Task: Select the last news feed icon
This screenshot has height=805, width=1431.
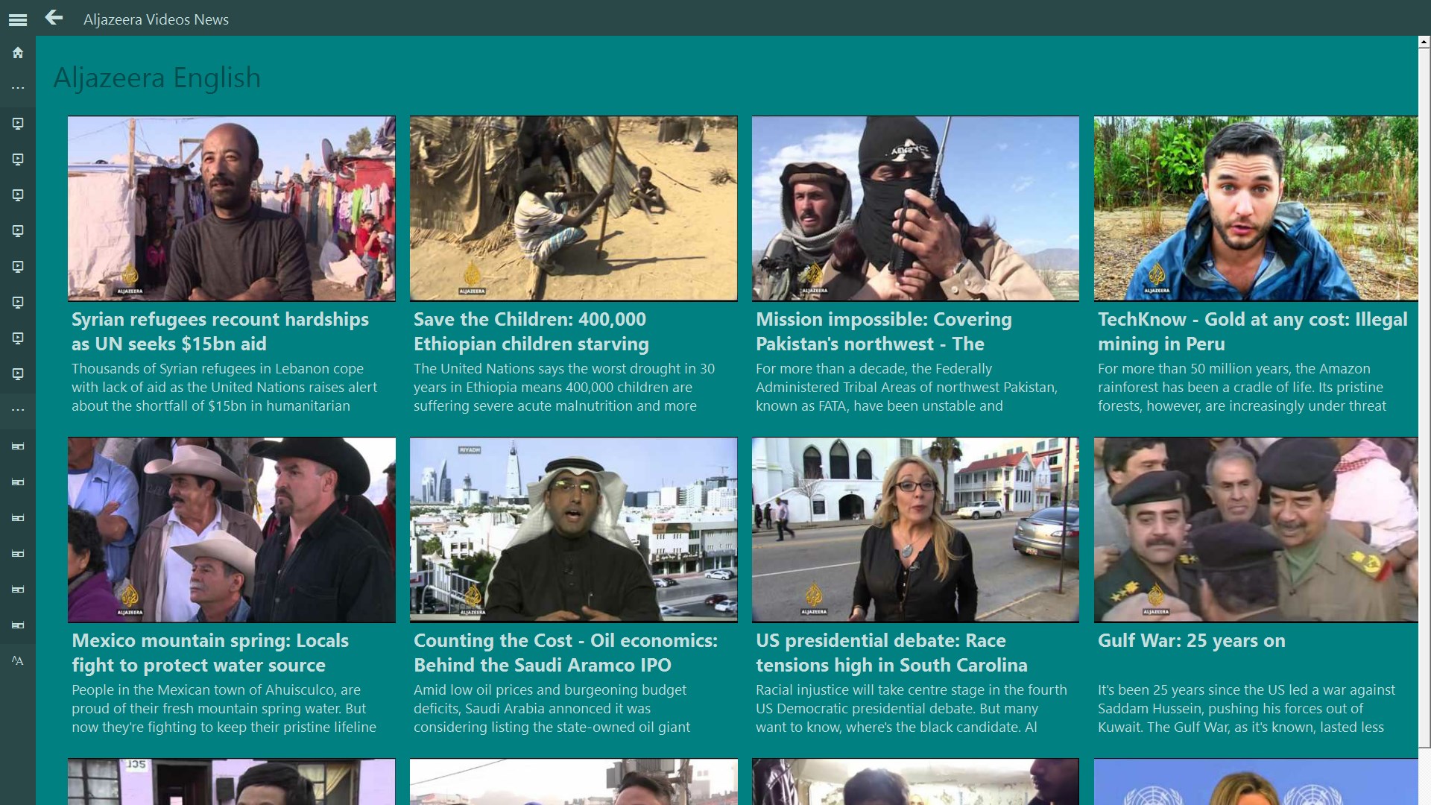Action: pyautogui.click(x=18, y=625)
